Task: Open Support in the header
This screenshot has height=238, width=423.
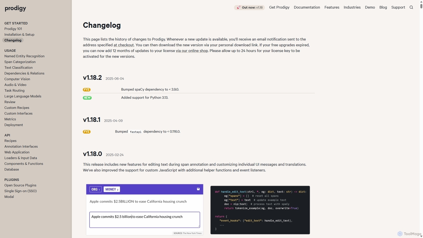Action: click(398, 7)
